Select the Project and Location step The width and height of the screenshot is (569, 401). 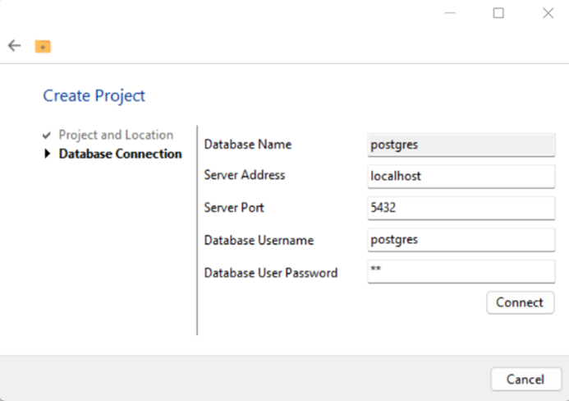[116, 135]
